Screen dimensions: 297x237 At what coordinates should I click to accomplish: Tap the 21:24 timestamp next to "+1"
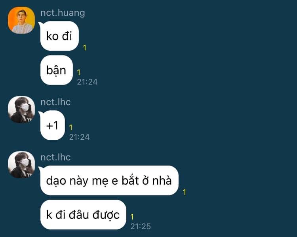[x=79, y=137]
